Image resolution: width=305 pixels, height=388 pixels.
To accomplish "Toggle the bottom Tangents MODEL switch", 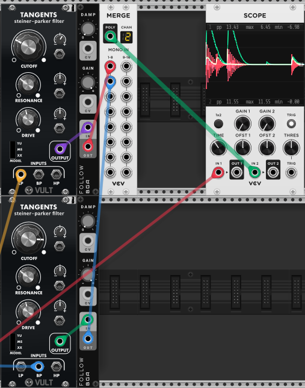I will pyautogui.click(x=13, y=342).
